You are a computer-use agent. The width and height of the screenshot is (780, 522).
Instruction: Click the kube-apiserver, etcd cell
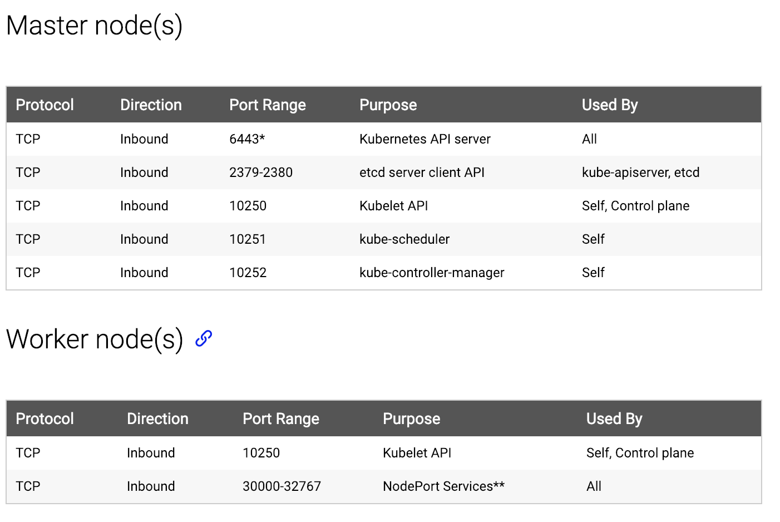click(x=640, y=173)
